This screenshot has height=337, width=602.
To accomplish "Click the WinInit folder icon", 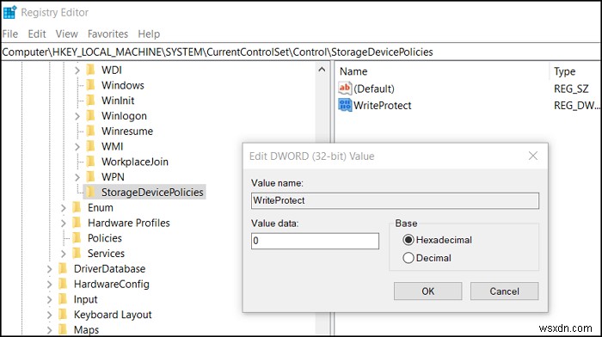I will pyautogui.click(x=91, y=101).
